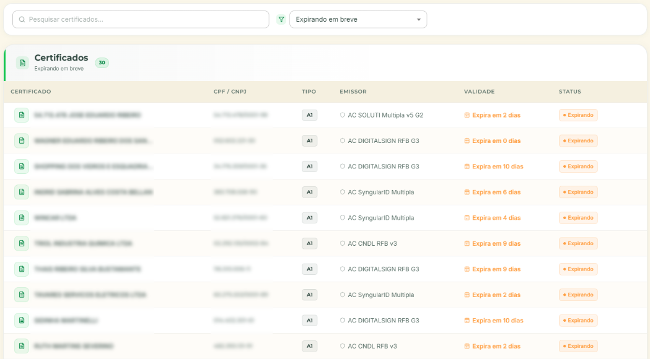This screenshot has width=650, height=359.
Task: Click document icon of AC SyngularID 2 dias row
Action: coord(22,295)
